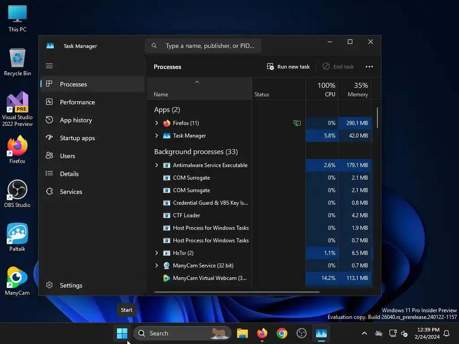Screen dimensions: 459x344
Task: Switch to App history page
Action: [92, 120]
